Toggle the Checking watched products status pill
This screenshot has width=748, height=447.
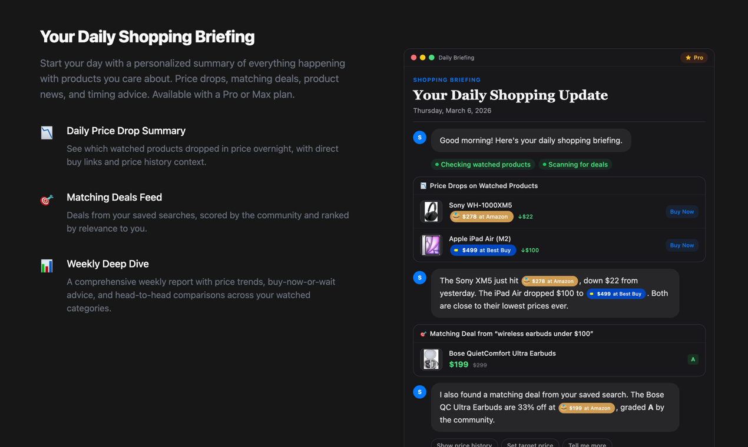click(483, 164)
